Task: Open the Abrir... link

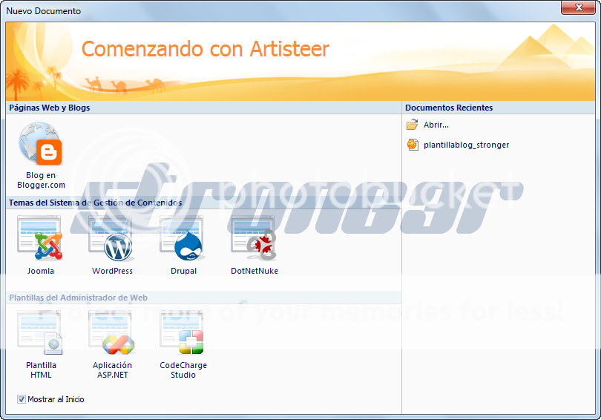Action: point(436,125)
